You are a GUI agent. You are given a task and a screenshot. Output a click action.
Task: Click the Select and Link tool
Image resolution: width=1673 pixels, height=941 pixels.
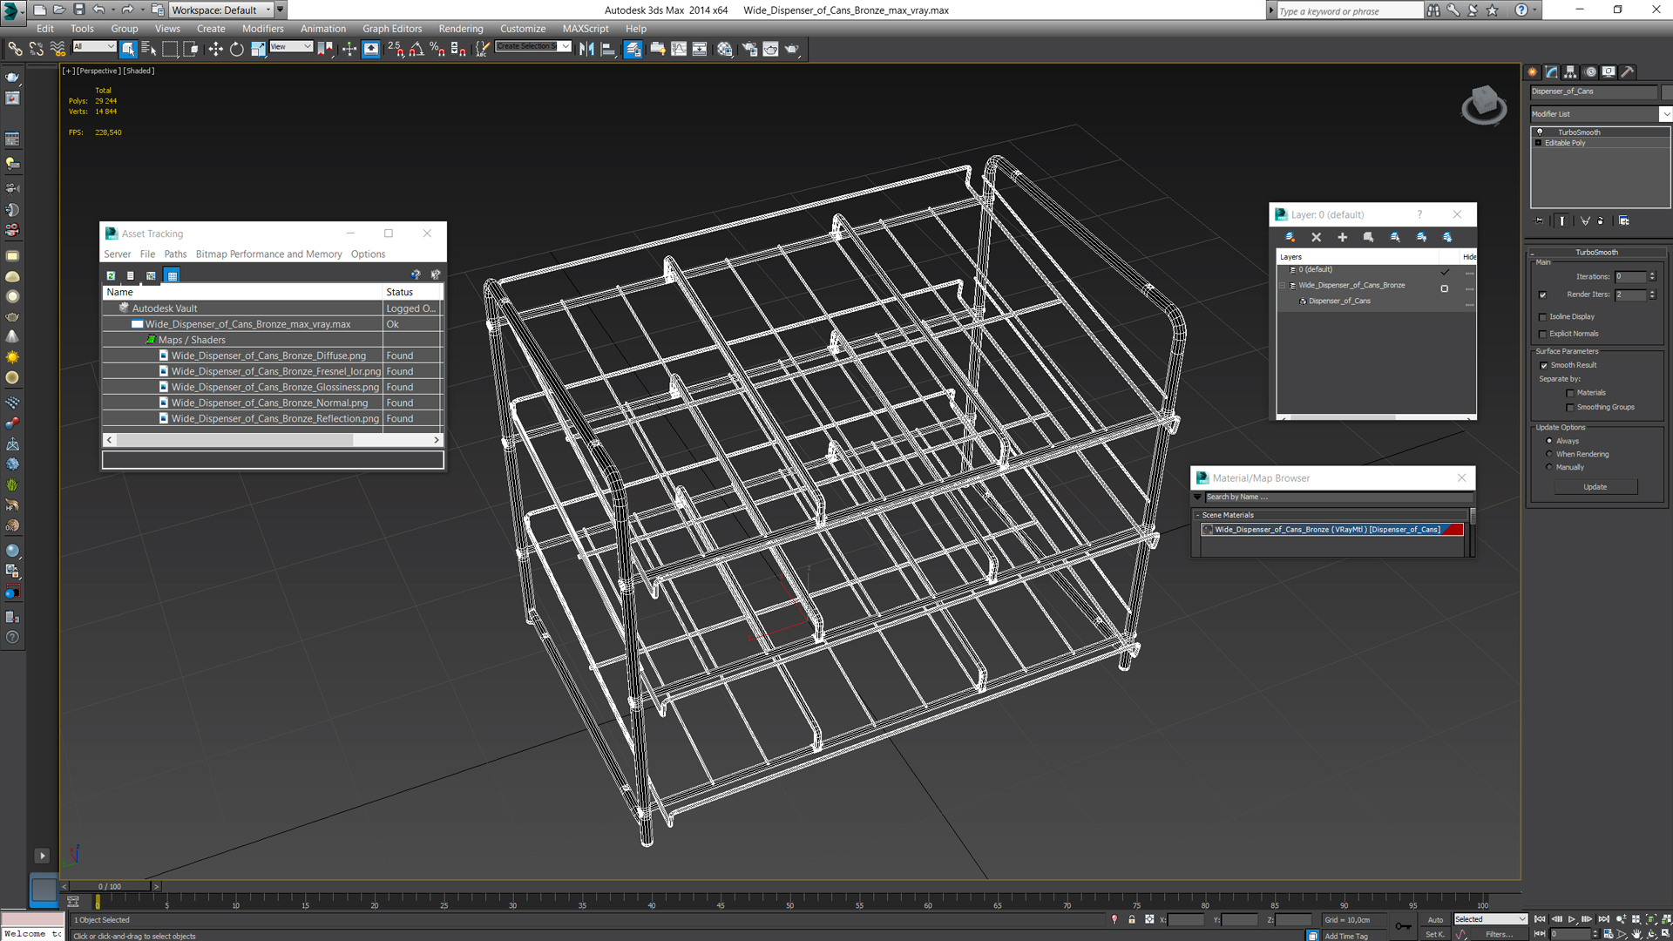tap(15, 50)
